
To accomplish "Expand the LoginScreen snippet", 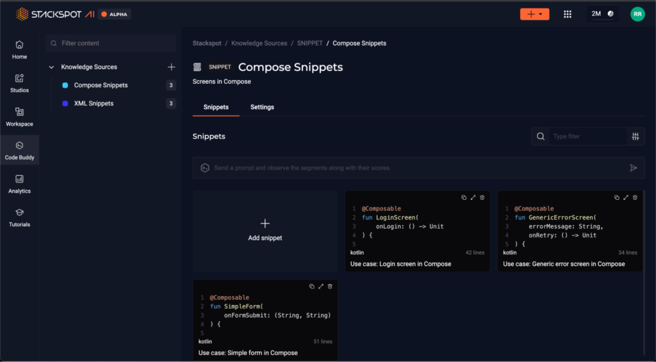I will point(473,197).
